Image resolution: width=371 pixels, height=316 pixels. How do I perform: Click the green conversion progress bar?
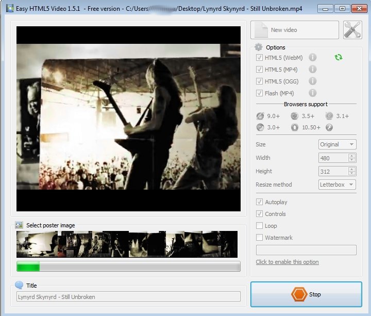tap(128, 267)
